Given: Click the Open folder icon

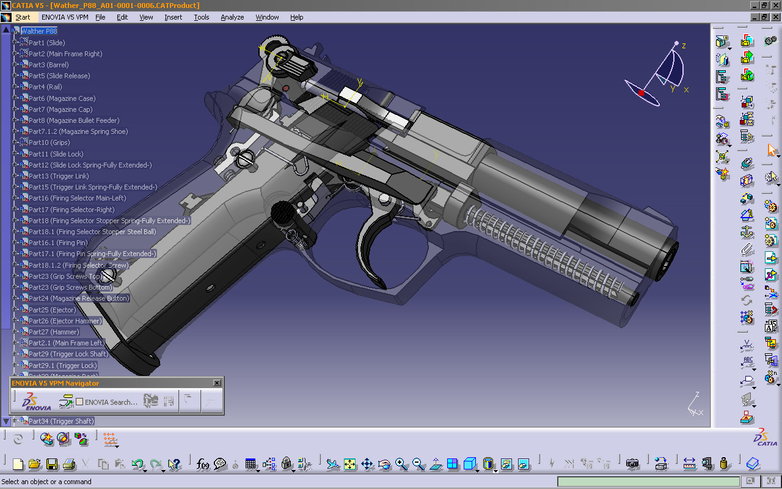Looking at the screenshot, I should coord(35,465).
